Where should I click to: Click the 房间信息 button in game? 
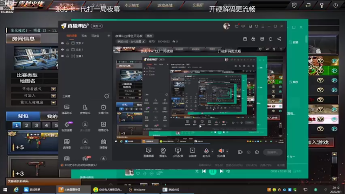click(23, 39)
